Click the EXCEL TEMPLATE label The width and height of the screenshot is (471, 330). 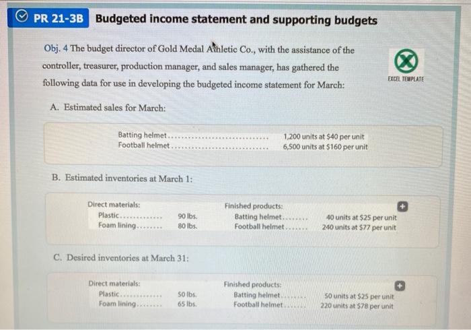click(406, 79)
